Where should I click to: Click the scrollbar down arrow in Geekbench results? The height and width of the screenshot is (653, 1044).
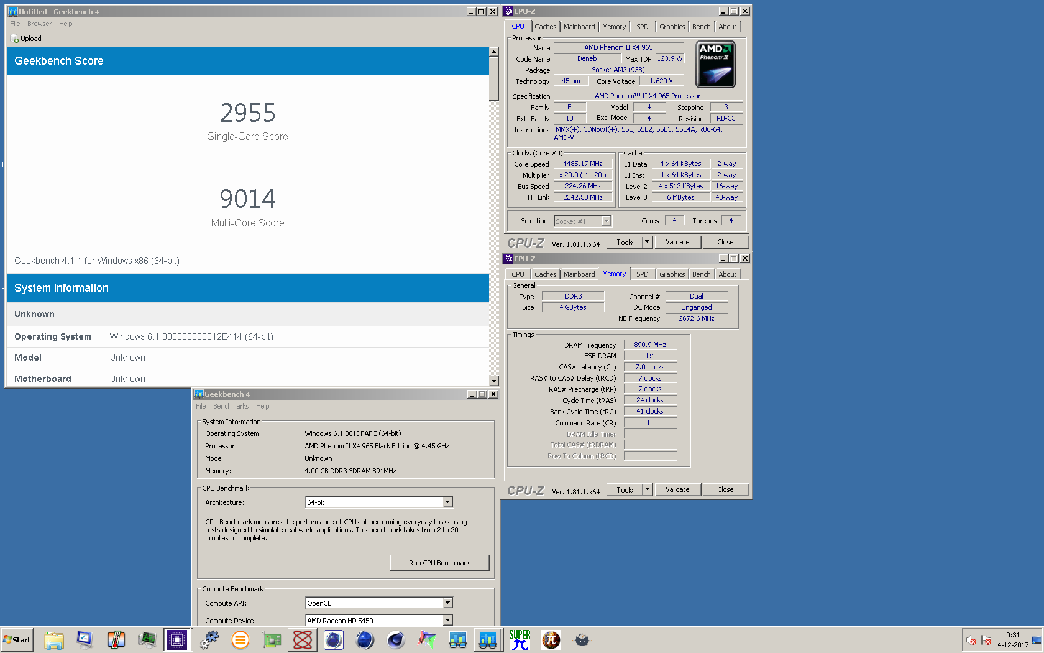click(494, 381)
